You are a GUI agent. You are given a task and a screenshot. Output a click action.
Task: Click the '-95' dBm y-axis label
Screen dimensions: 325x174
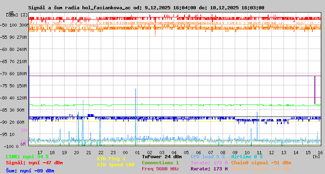pos(4,135)
